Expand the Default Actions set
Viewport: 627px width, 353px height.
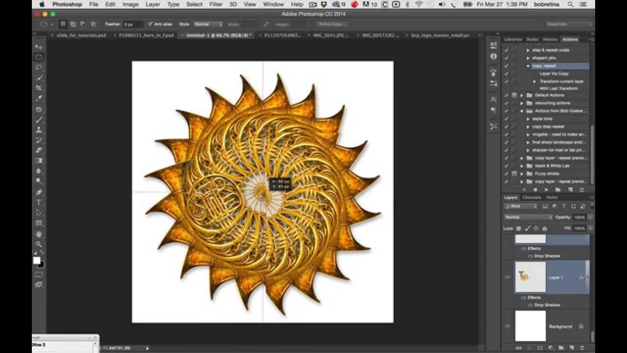(x=522, y=95)
